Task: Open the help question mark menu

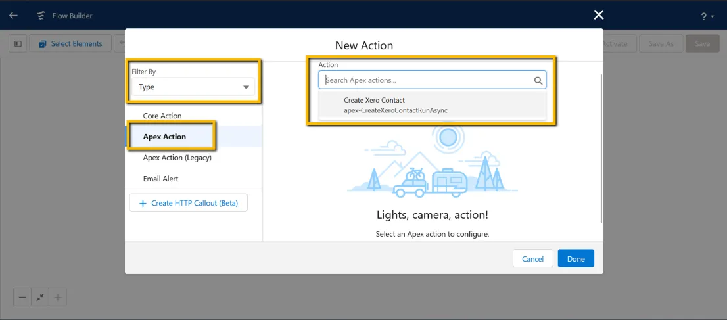Action: (707, 16)
